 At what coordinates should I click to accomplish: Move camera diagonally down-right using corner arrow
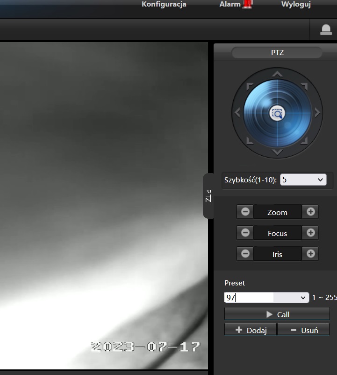point(304,141)
